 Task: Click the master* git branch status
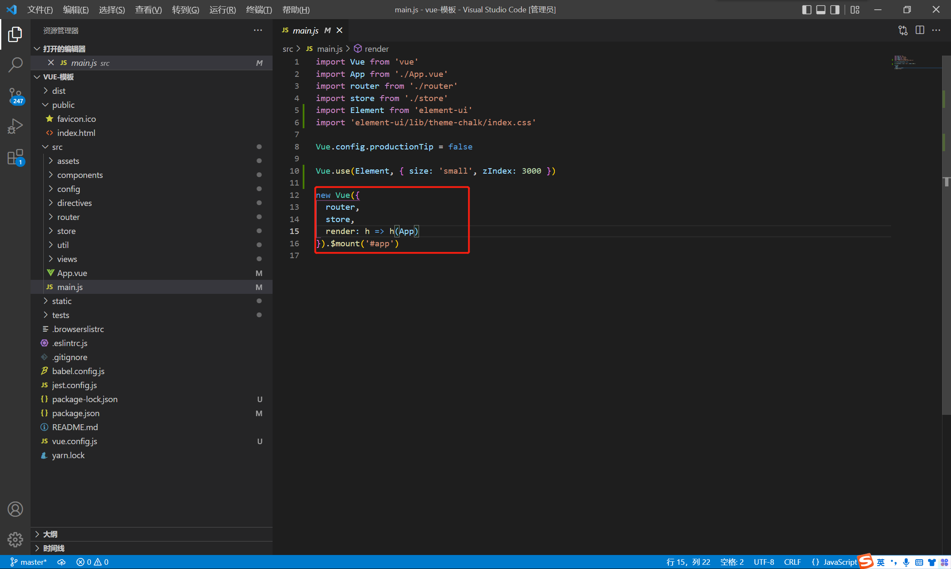pyautogui.click(x=29, y=562)
